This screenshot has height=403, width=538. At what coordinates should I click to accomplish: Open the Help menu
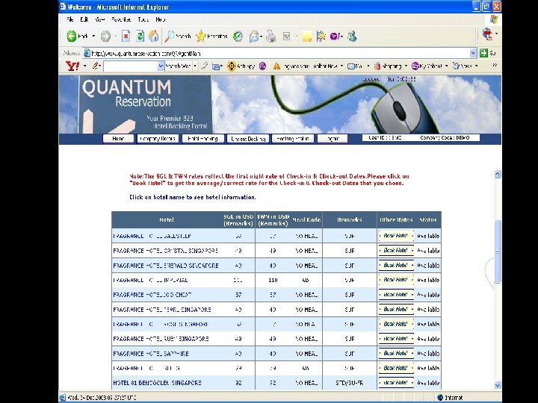[160, 19]
